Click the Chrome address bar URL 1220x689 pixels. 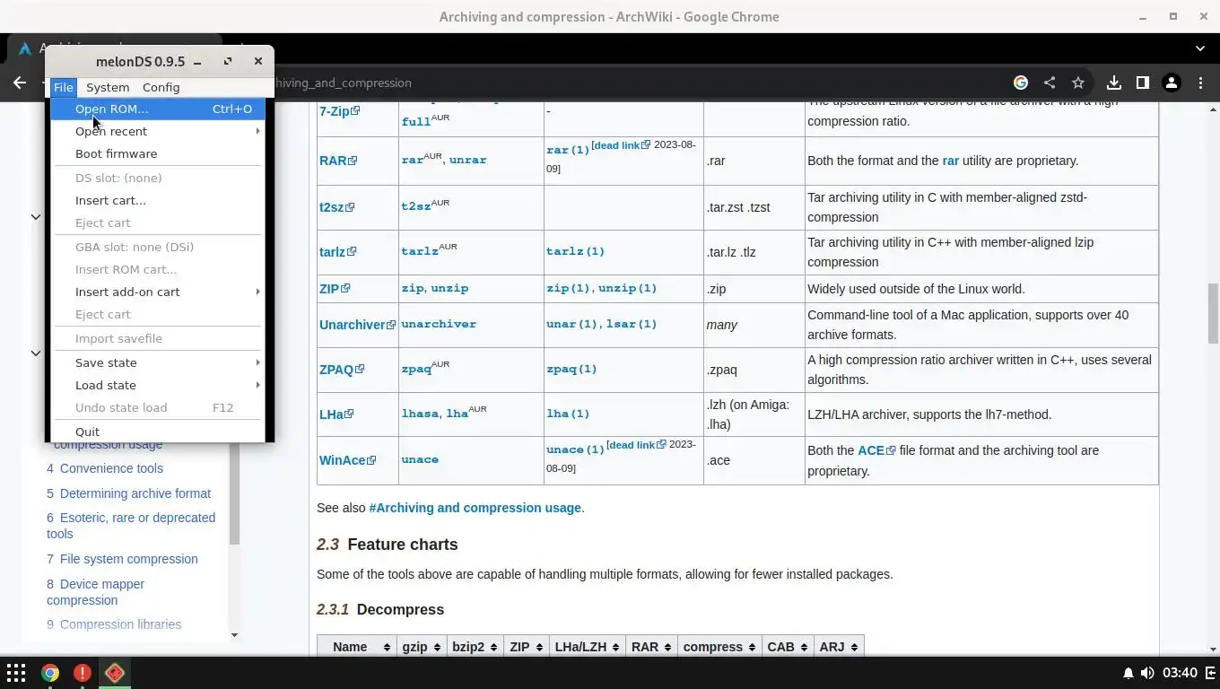pos(344,83)
